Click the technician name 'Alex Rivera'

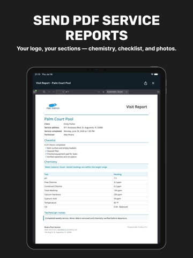tap(69, 135)
